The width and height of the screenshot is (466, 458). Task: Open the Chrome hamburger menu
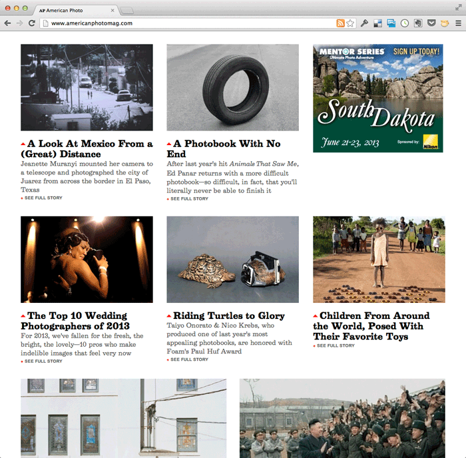pyautogui.click(x=458, y=23)
